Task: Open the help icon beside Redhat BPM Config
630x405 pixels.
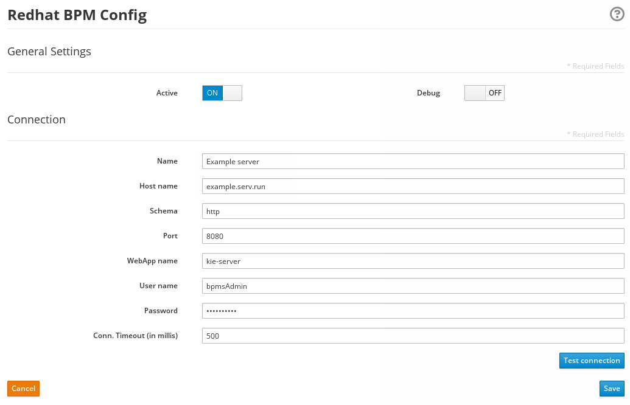Action: point(617,14)
